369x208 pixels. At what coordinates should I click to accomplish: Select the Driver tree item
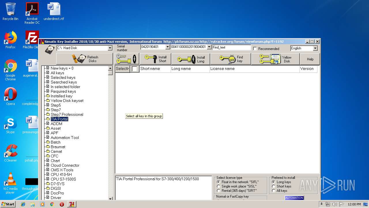pyautogui.click(x=56, y=198)
